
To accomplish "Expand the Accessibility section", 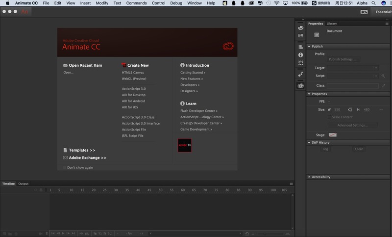I will coord(309,177).
